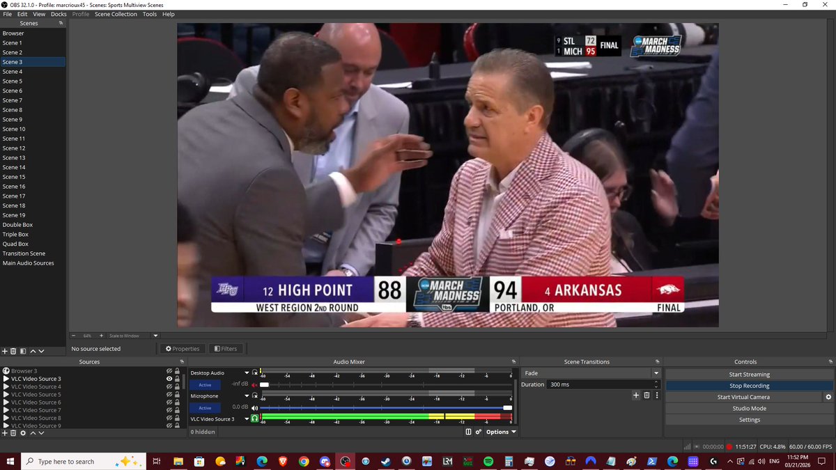Add a new scene with plus icon
This screenshot has height=470, width=836.
5,352
